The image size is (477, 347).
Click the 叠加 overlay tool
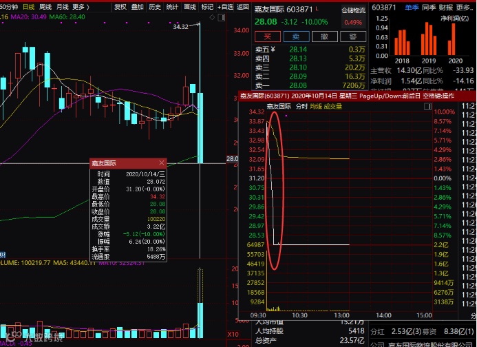click(x=137, y=7)
